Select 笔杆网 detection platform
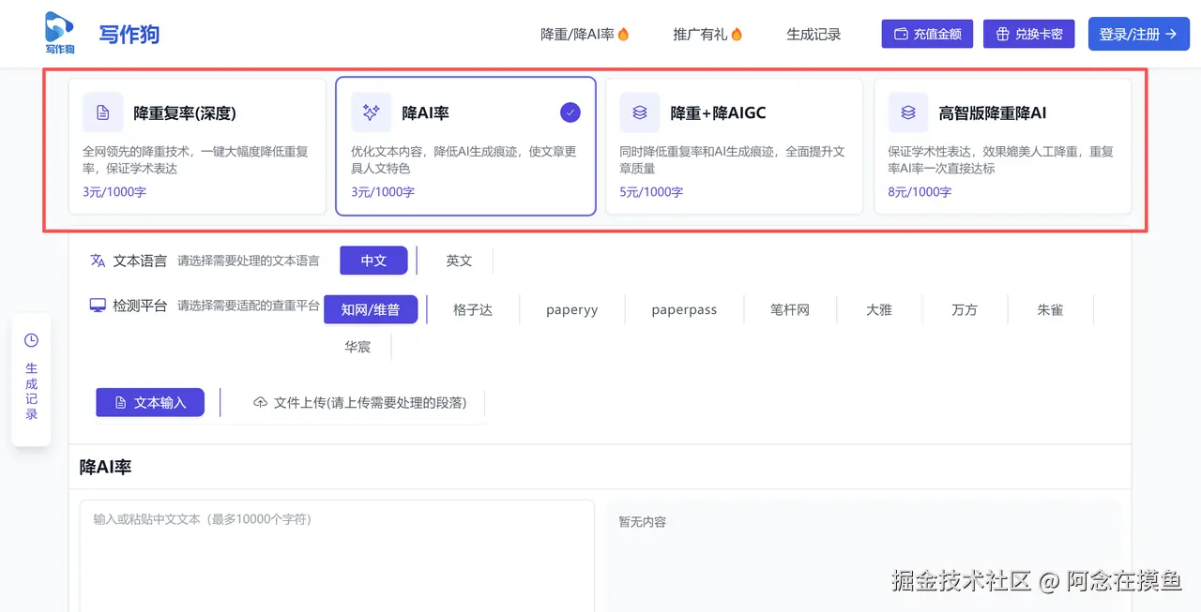Image resolution: width=1201 pixels, height=612 pixels. tap(790, 309)
